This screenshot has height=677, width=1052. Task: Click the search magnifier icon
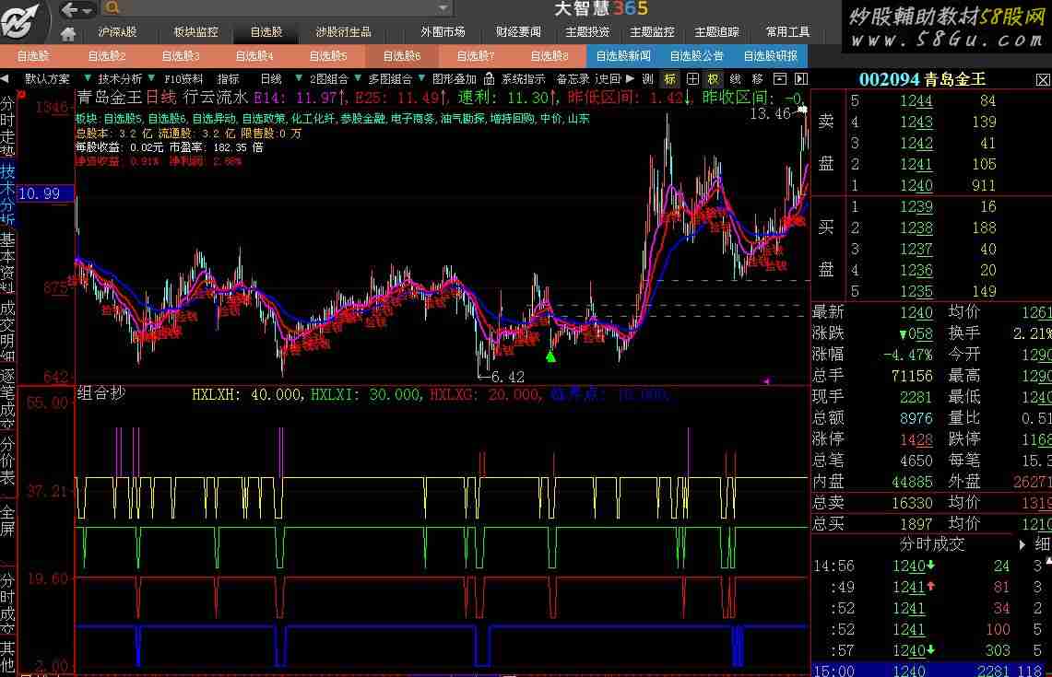pos(112,8)
